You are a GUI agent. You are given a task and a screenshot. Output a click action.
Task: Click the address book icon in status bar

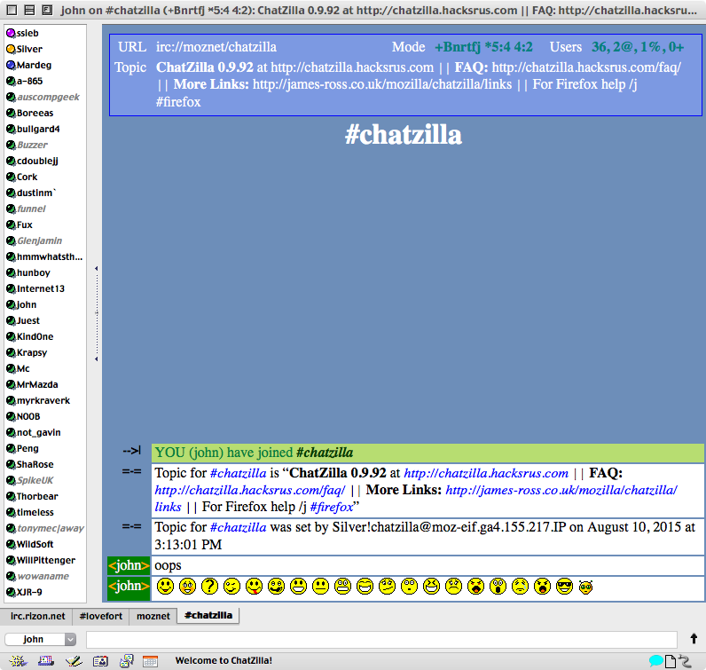tap(101, 660)
